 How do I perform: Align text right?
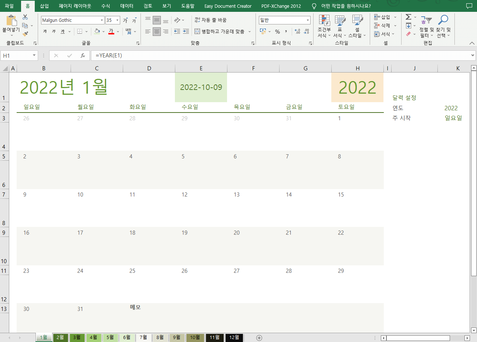click(x=166, y=31)
